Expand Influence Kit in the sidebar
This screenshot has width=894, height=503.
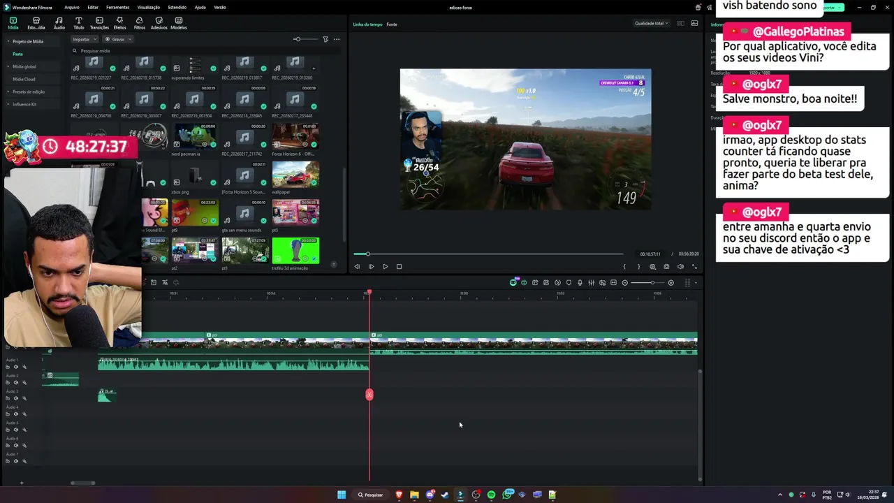click(x=8, y=104)
